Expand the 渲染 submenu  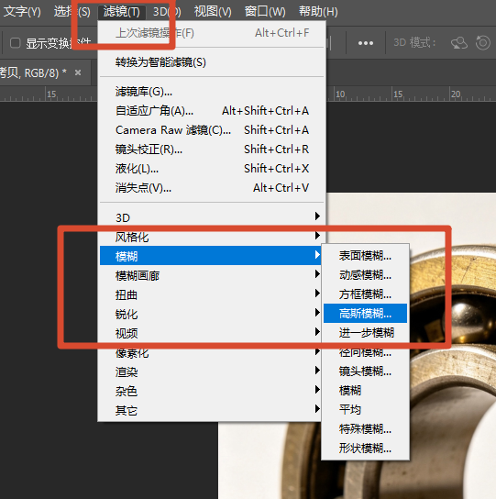210,371
